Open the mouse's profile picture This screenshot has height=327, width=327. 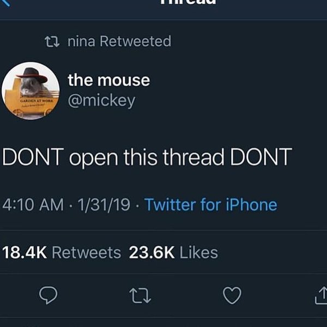tap(31, 89)
